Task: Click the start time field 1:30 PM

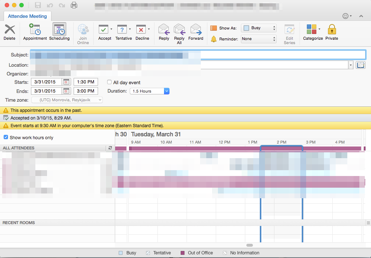Action: 86,82
